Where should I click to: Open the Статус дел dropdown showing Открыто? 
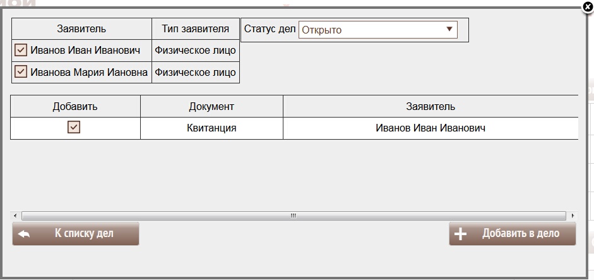[x=377, y=30]
